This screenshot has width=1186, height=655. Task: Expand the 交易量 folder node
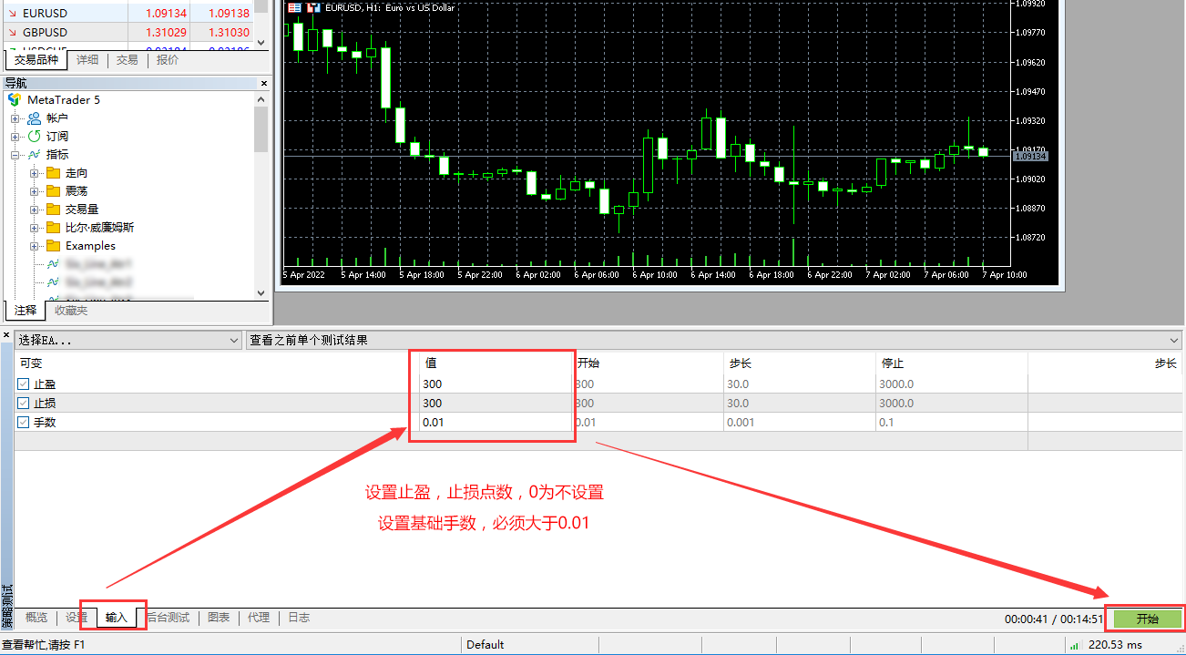click(x=34, y=209)
